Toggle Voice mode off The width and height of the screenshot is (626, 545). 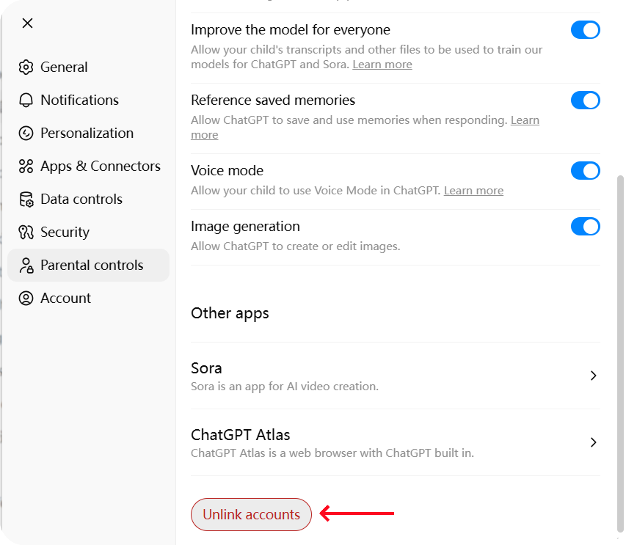585,171
